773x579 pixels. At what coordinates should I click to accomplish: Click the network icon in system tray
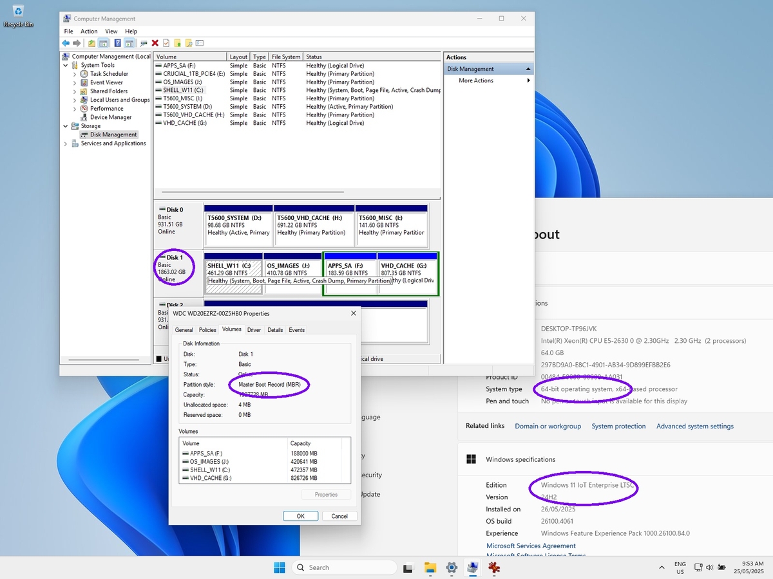(698, 567)
